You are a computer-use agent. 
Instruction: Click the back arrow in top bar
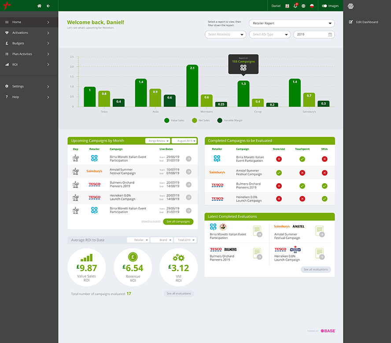48,6
